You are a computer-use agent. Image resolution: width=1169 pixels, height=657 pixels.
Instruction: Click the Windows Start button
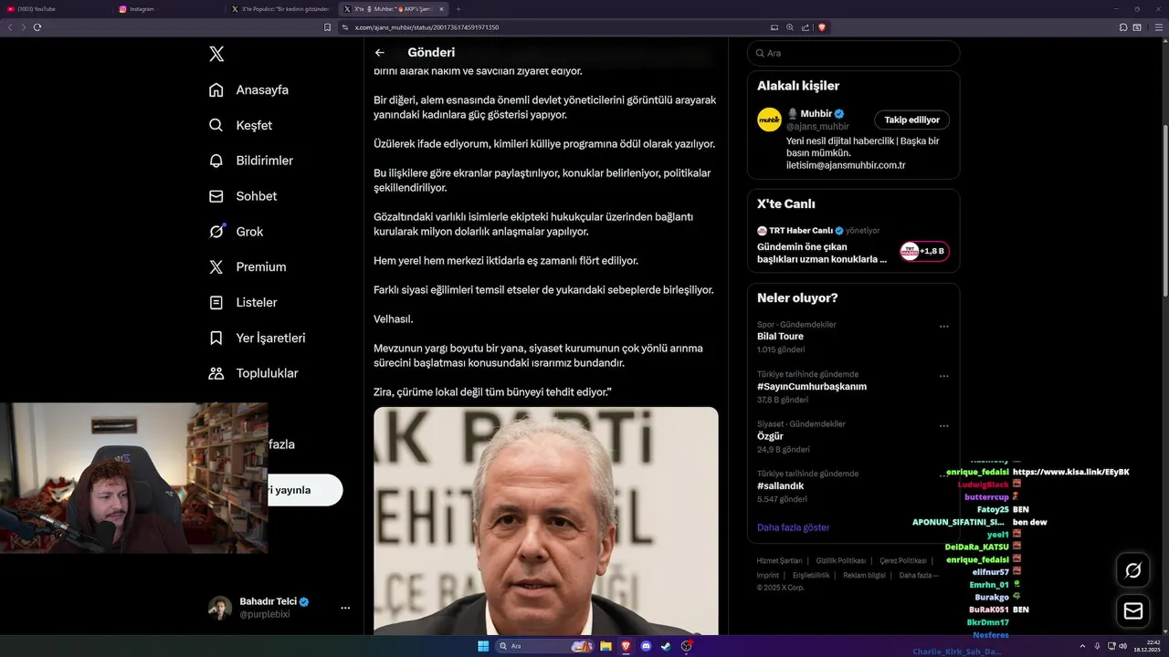[483, 646]
